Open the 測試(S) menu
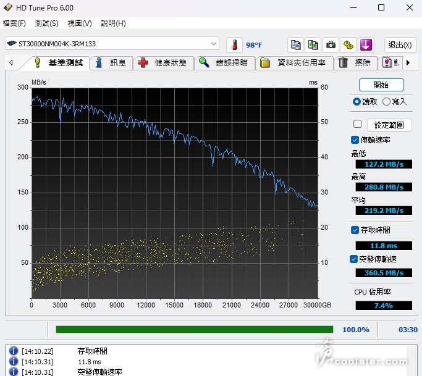Viewport: 422px width, 376px height. pyautogui.click(x=46, y=23)
